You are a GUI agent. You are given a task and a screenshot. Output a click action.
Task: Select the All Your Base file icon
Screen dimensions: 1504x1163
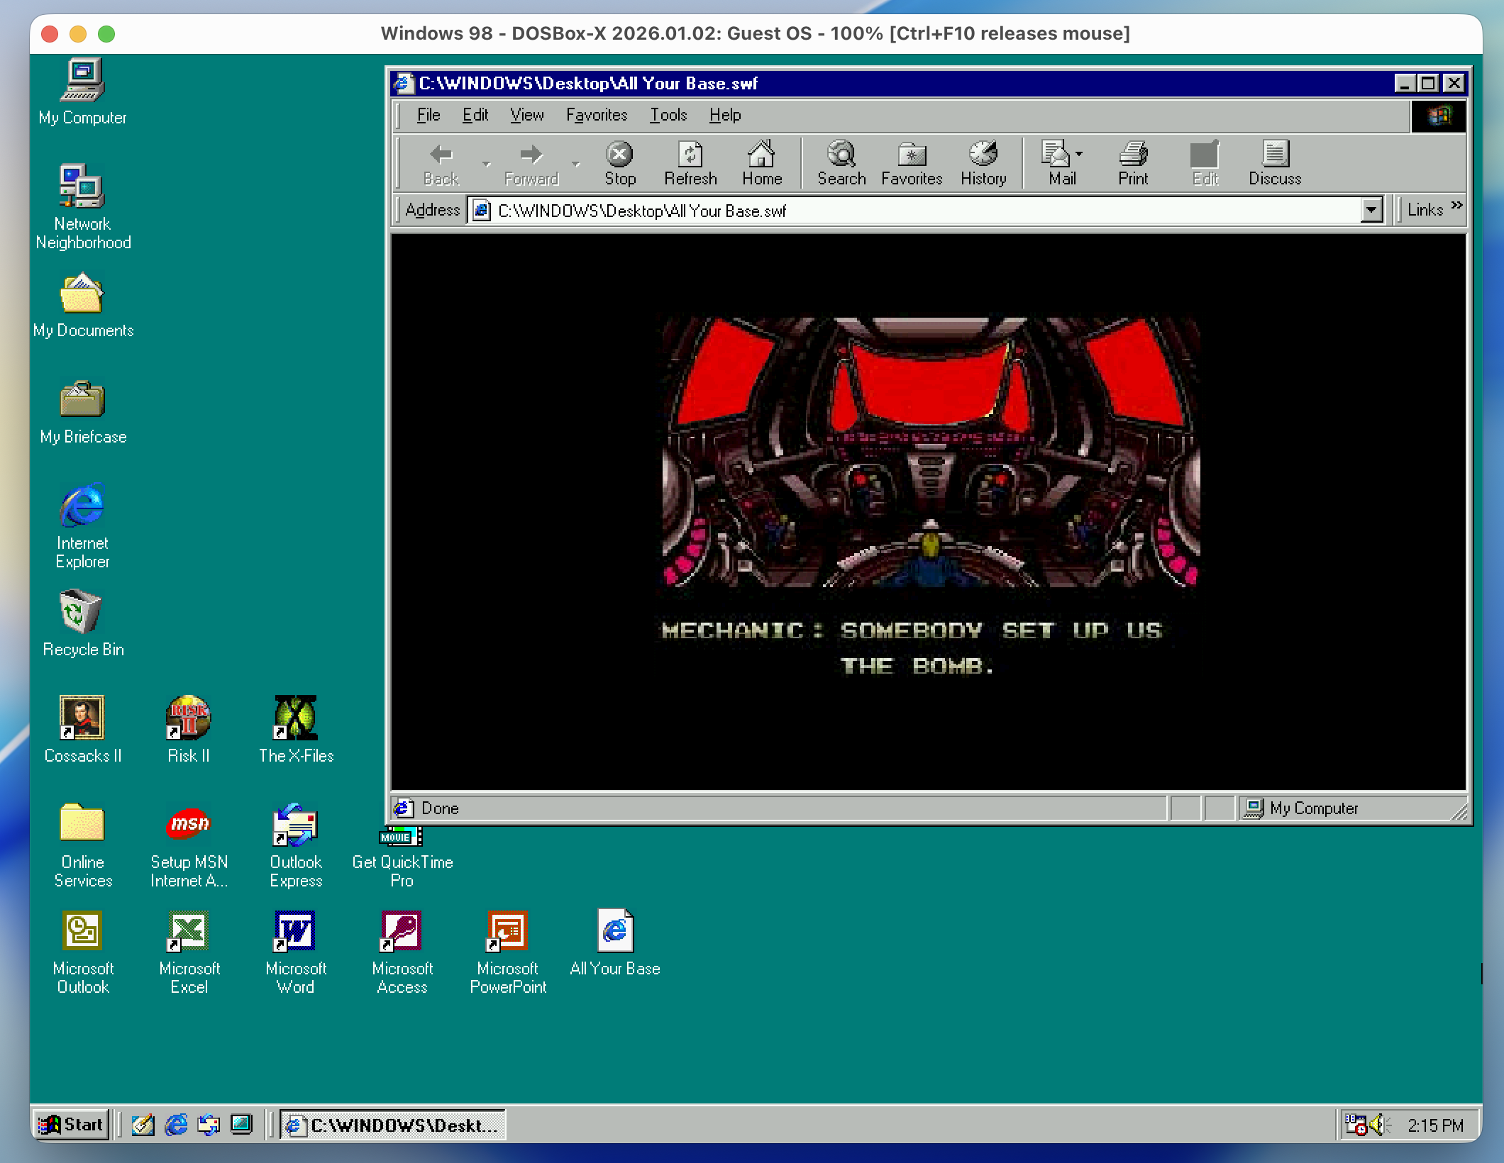coord(614,943)
